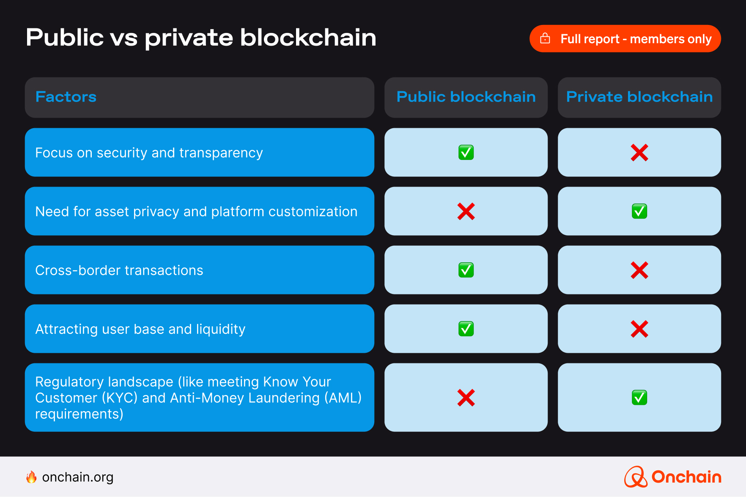Click the lock icon in the orange button

545,38
